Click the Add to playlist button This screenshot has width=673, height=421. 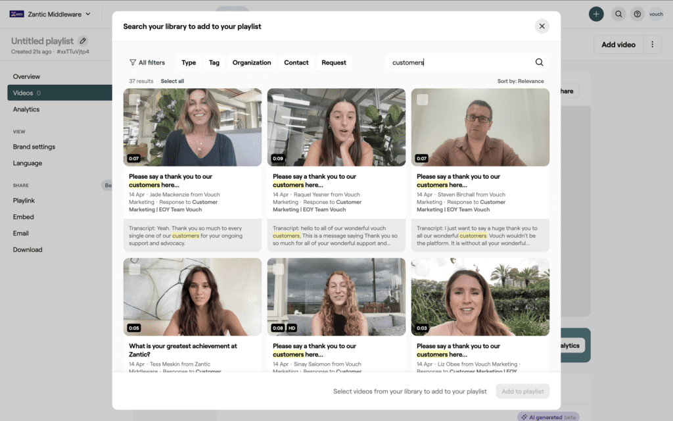click(522, 391)
